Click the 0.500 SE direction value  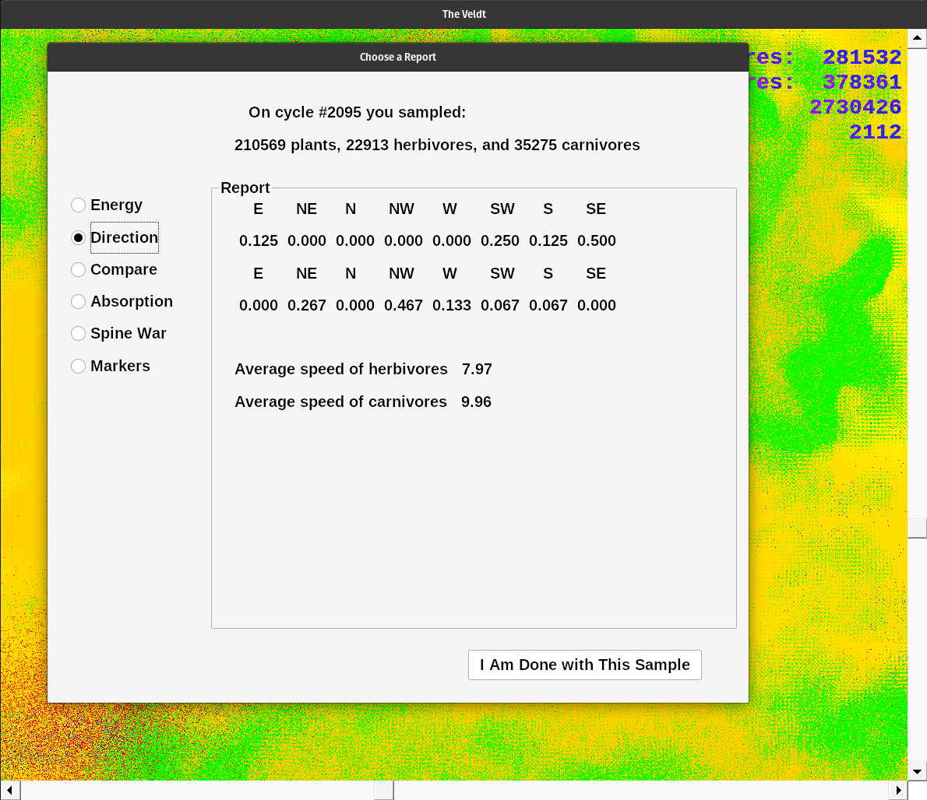pyautogui.click(x=596, y=240)
